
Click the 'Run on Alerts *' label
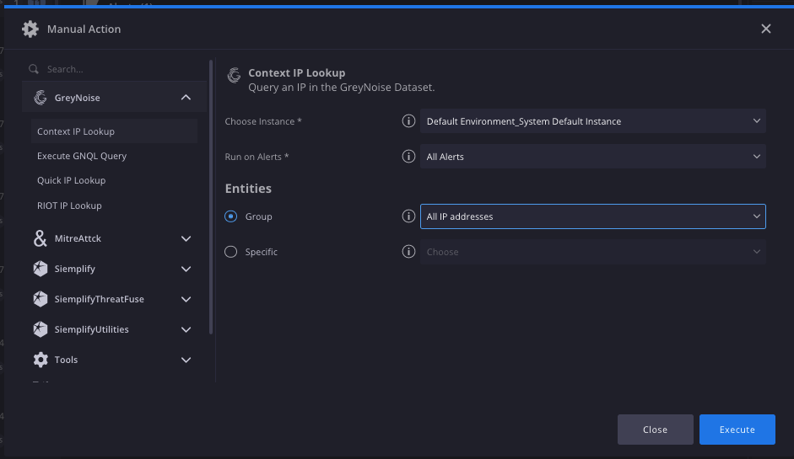257,157
